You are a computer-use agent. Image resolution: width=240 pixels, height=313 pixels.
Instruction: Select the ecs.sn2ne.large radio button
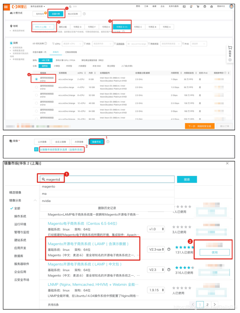point(36,79)
